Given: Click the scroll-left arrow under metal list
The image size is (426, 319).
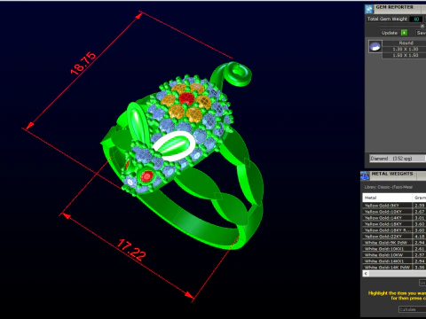Looking at the screenshot, I should pyautogui.click(x=366, y=274).
